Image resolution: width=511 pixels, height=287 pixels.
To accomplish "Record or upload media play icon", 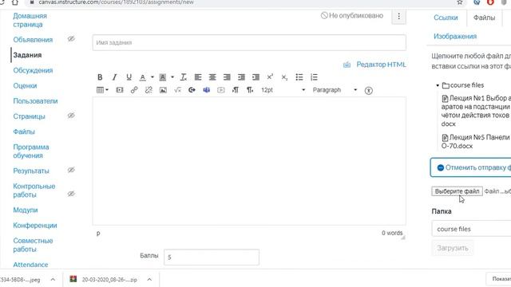I will [220, 90].
